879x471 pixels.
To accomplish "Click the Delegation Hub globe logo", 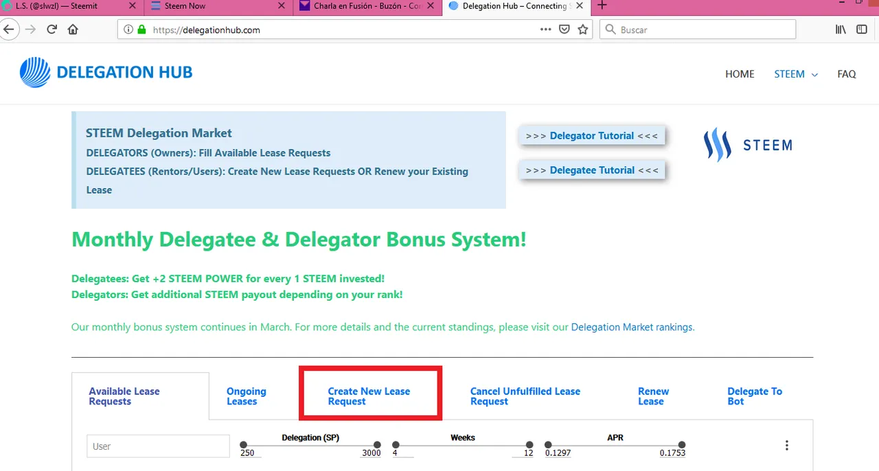I will [35, 72].
